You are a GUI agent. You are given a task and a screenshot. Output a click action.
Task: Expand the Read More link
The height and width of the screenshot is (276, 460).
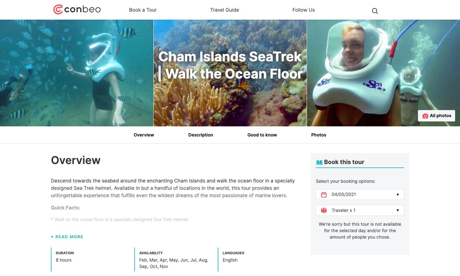(x=69, y=237)
